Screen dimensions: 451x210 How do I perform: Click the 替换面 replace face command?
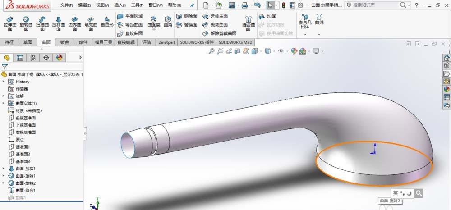click(x=187, y=25)
